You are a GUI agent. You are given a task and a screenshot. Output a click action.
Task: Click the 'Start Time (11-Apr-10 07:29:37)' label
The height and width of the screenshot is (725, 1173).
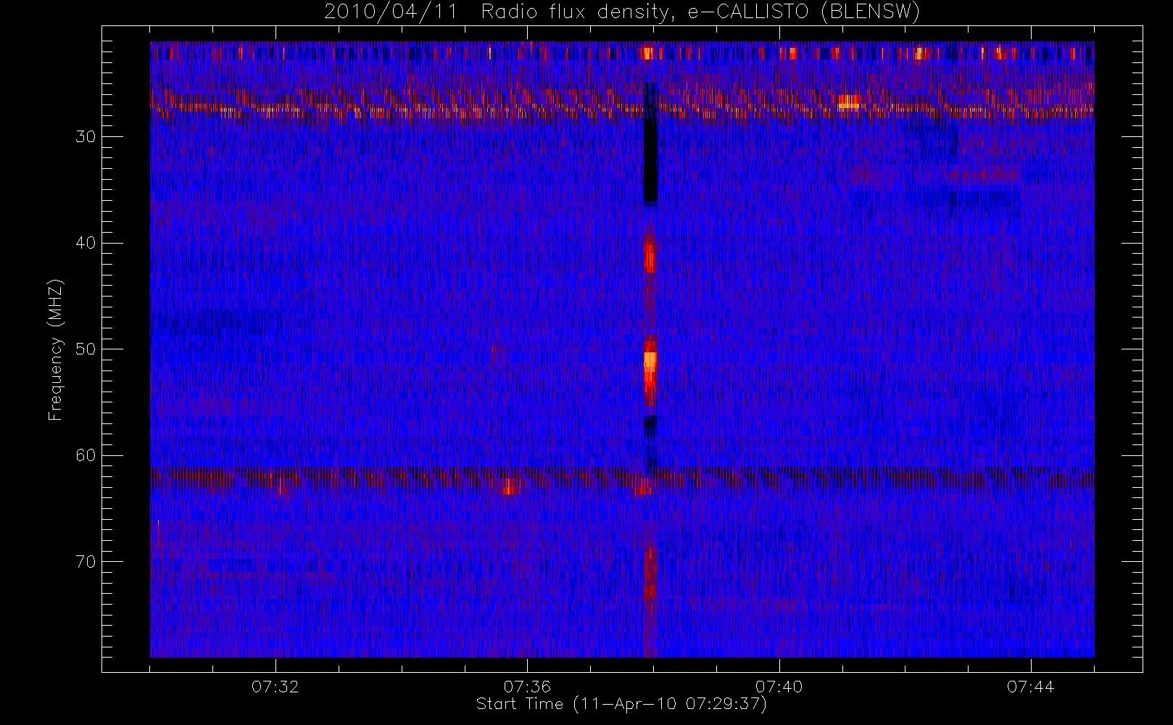[x=621, y=704]
